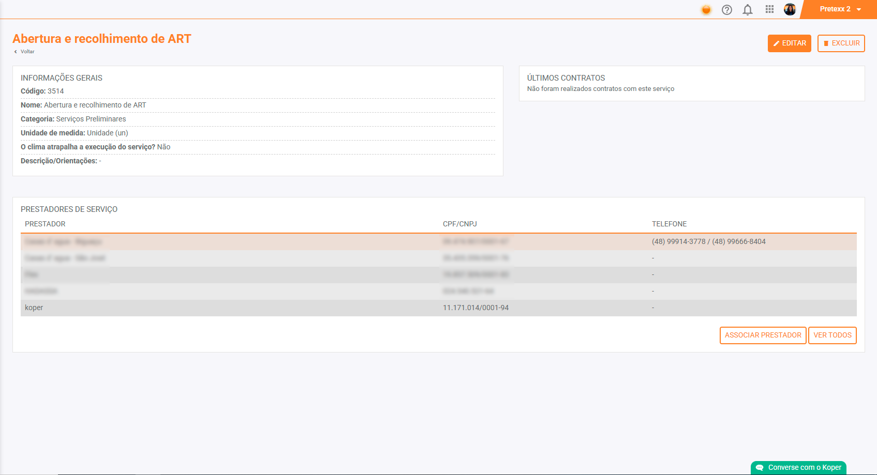Expand the Pretexx 2 account dropdown
This screenshot has width=877, height=475.
point(840,9)
